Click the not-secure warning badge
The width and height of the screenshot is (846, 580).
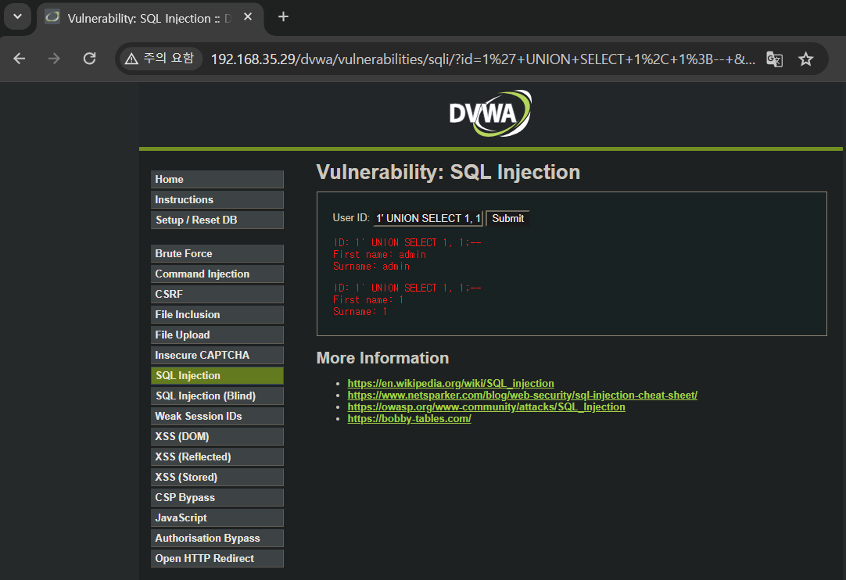coord(160,59)
